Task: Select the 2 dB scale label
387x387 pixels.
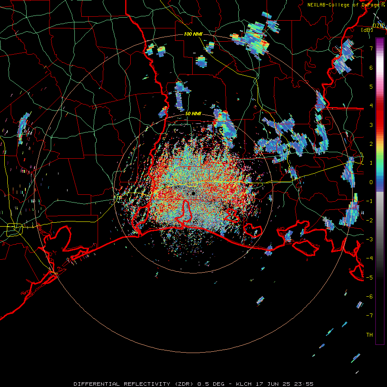Action: click(x=371, y=144)
